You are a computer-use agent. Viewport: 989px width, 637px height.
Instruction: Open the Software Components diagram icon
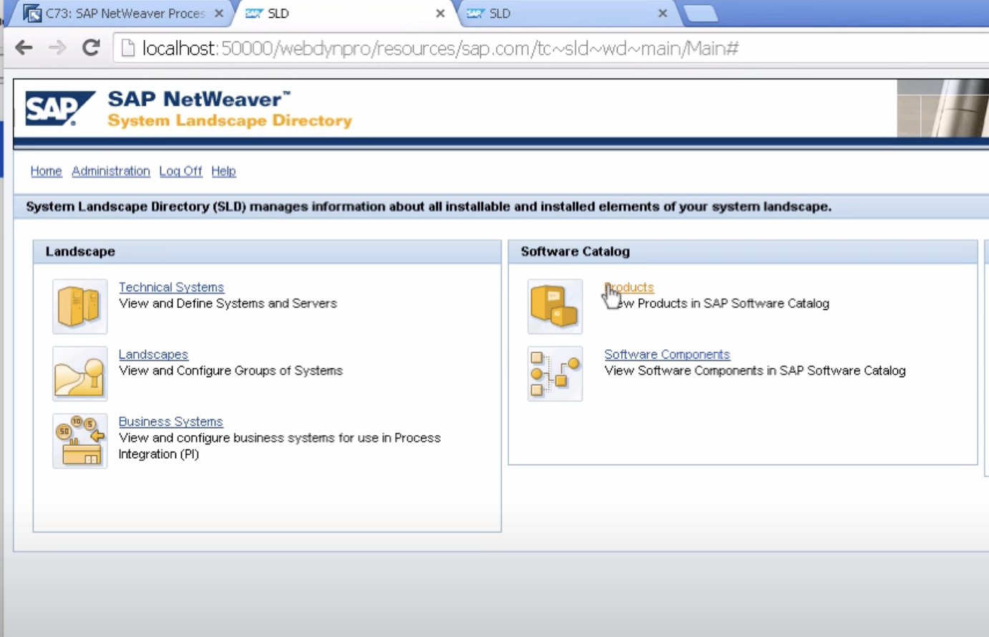555,374
